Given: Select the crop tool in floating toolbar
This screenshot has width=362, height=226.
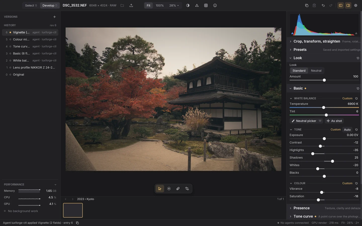Looking at the screenshot, I should [187, 189].
